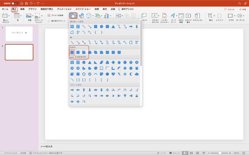Switch to the アニメーション tab
249x155 pixels.
tap(64, 9)
